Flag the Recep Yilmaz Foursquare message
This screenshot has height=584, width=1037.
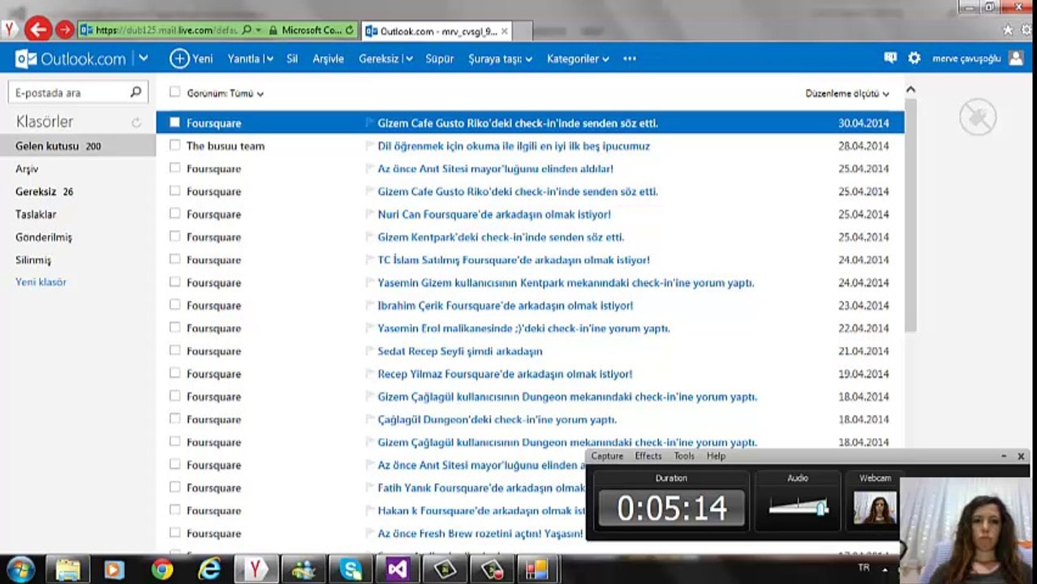370,374
